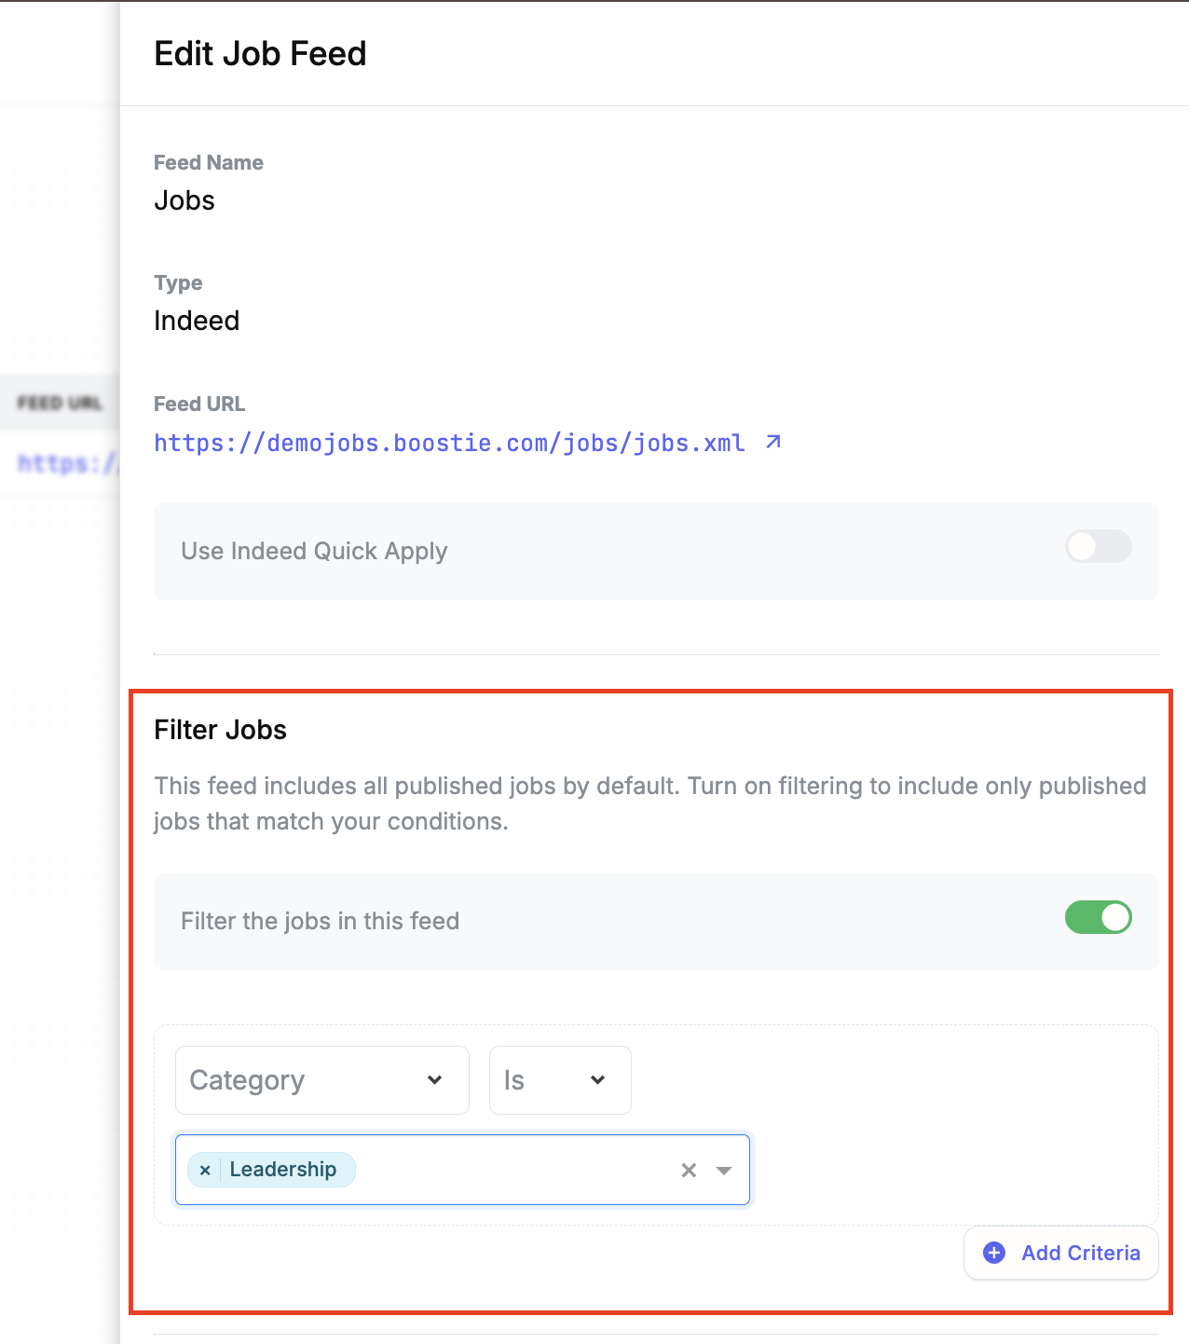Turn off Filter the jobs in this feed
The height and width of the screenshot is (1344, 1189).
pyautogui.click(x=1099, y=917)
